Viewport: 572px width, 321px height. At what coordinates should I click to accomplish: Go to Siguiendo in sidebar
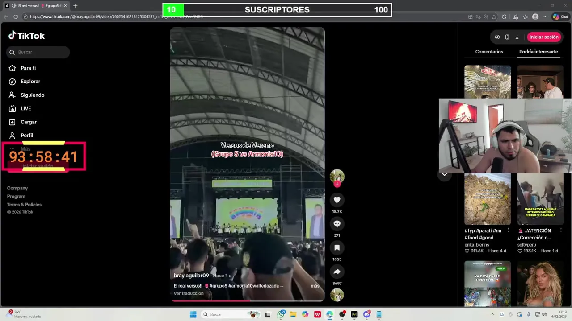(32, 95)
